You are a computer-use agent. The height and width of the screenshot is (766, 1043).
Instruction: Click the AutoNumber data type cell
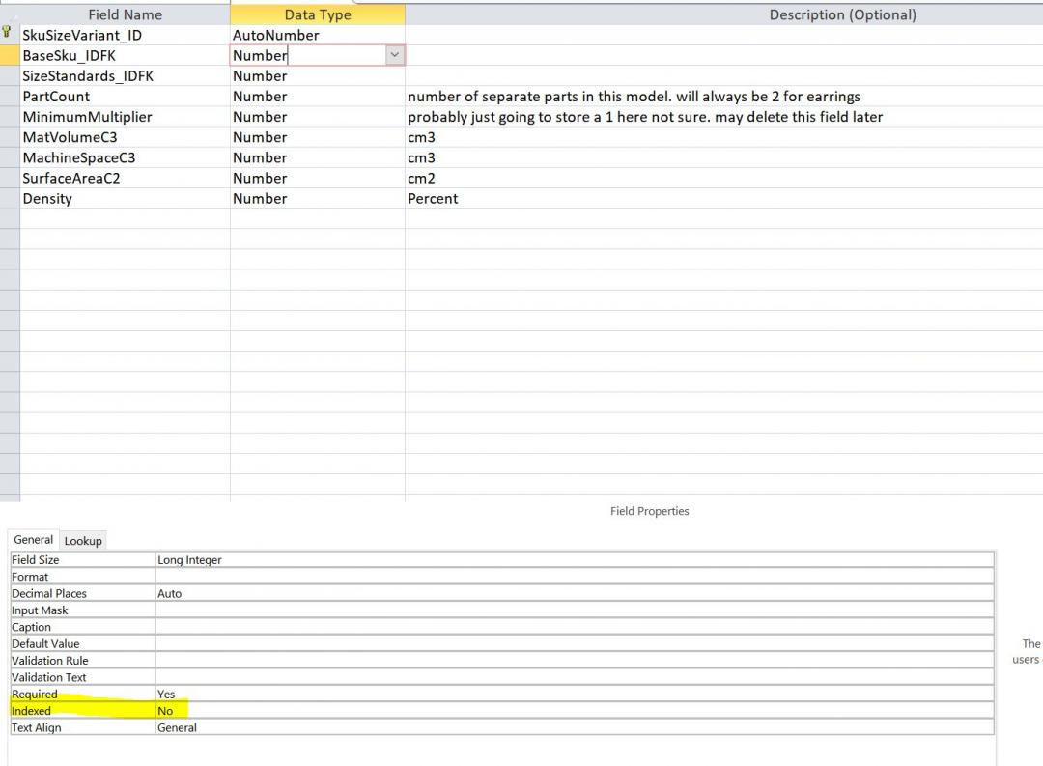click(x=318, y=36)
